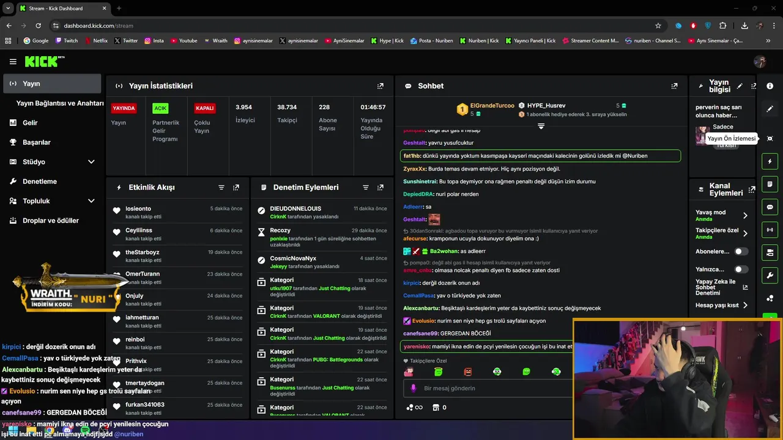Screen dimensions: 783x440
Task: Click the fat1hb username in chat
Action: coord(412,156)
